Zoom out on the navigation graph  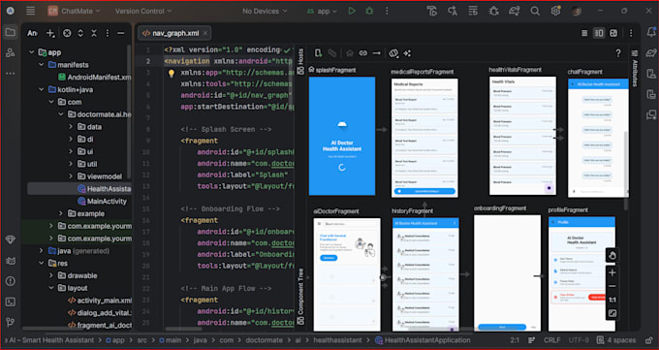click(x=612, y=286)
